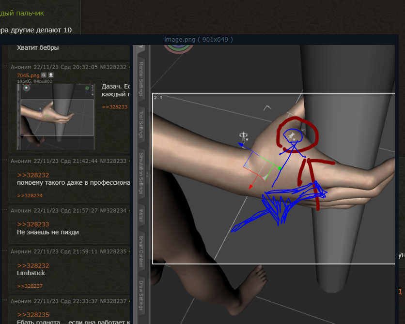Follow quote link >>328232 in post №328235
Viewport: 405px width, 324px height.
33,265
